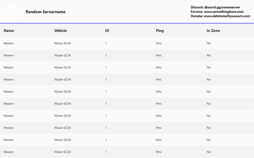The width and height of the screenshot is (254, 158).
Task: Click the Name column header
Action: 9,30
